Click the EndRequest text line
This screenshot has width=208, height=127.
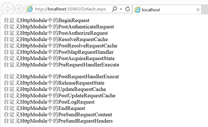[x=45, y=108]
